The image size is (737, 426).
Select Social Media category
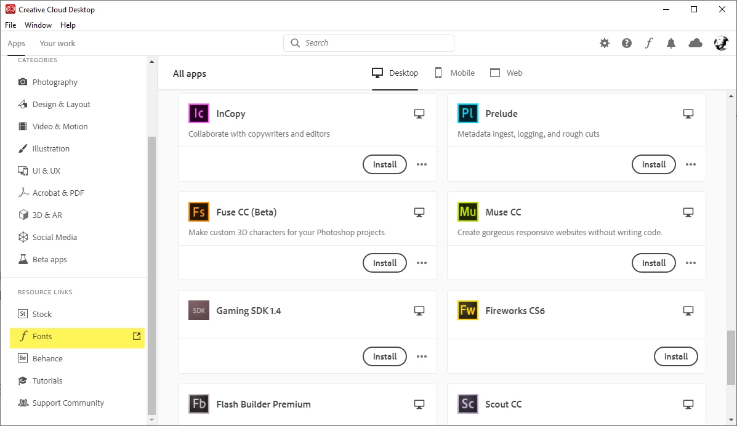tap(47, 237)
